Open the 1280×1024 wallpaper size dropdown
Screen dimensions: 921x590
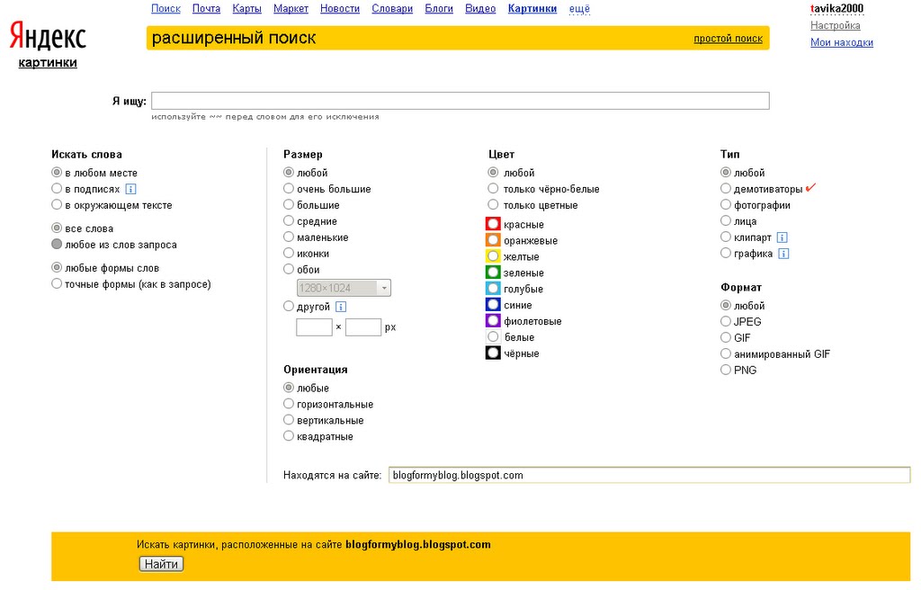344,288
